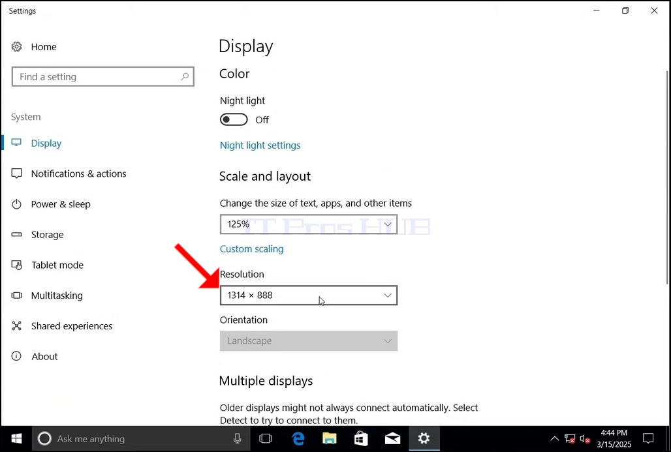
Task: Click the Cortana microphone icon
Action: tap(238, 438)
